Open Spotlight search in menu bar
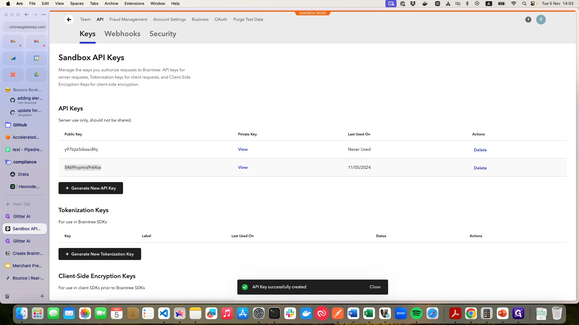579x325 pixels. click(524, 4)
